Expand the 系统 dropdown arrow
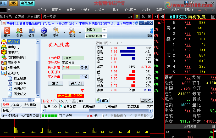 (80, 33)
